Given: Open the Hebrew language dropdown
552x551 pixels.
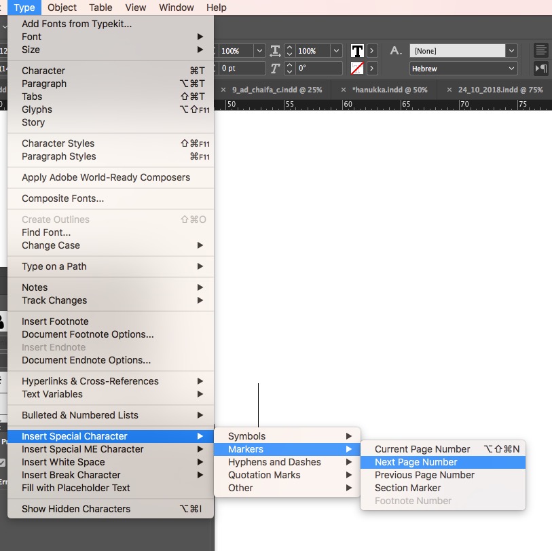Looking at the screenshot, I should pyautogui.click(x=511, y=69).
